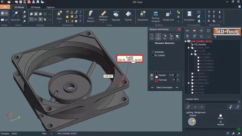Switch to the 3D-Mode tab
The width and height of the screenshot is (242, 136).
click(19, 7)
